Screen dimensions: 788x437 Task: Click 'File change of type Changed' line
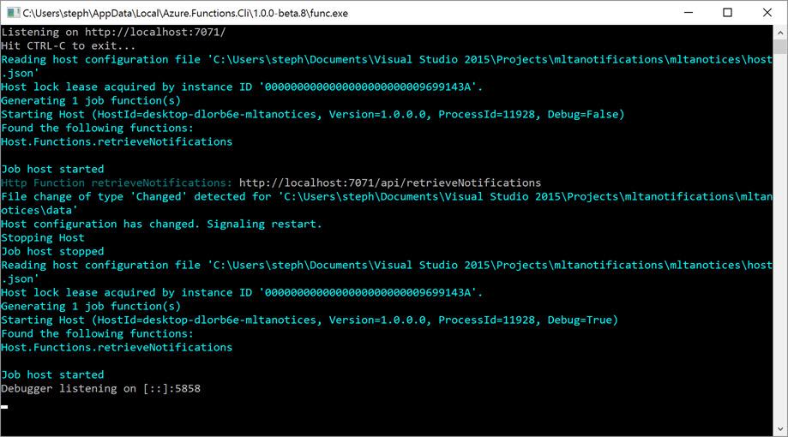pos(387,203)
